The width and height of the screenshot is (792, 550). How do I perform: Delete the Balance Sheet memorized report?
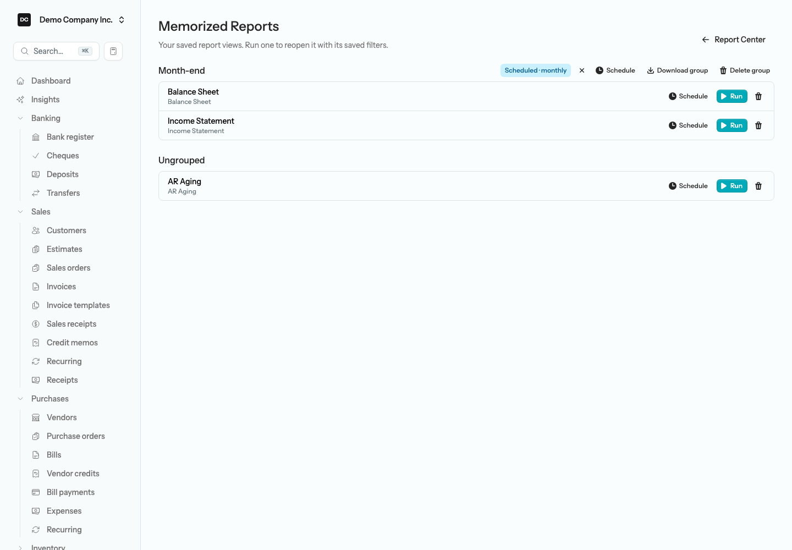(758, 96)
